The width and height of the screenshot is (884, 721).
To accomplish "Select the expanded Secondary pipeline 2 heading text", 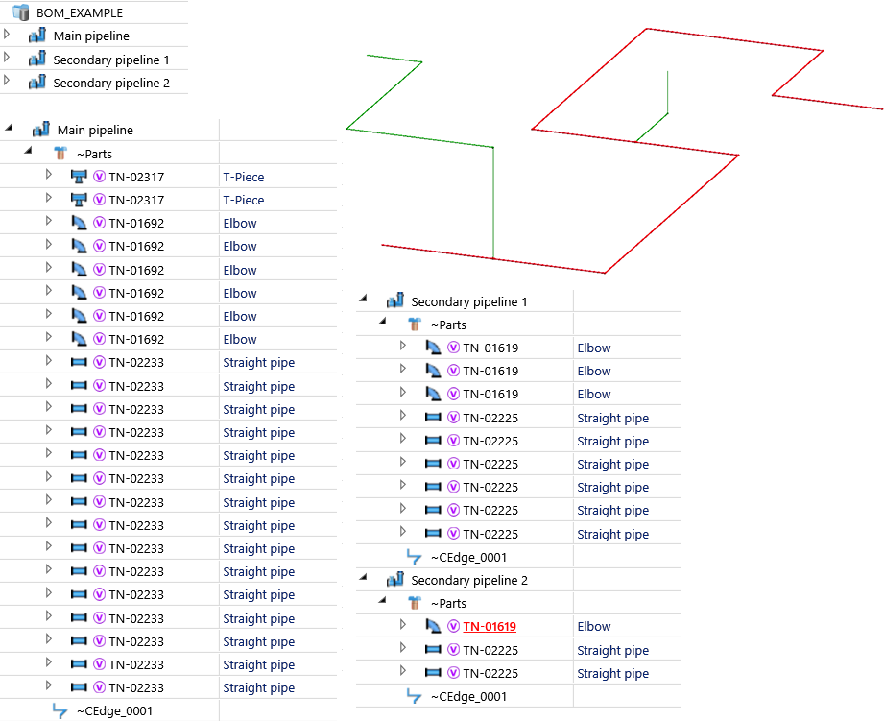I will point(469,581).
